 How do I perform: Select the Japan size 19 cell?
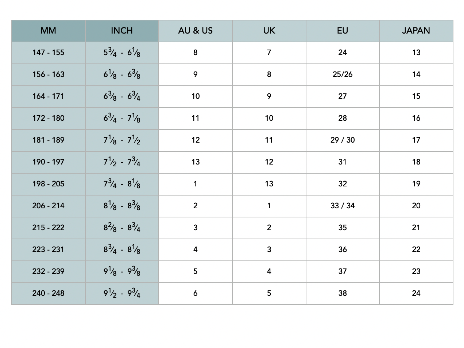click(x=416, y=184)
